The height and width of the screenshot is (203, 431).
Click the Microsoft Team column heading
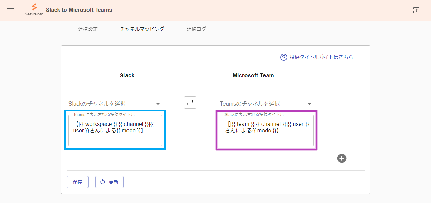click(253, 76)
